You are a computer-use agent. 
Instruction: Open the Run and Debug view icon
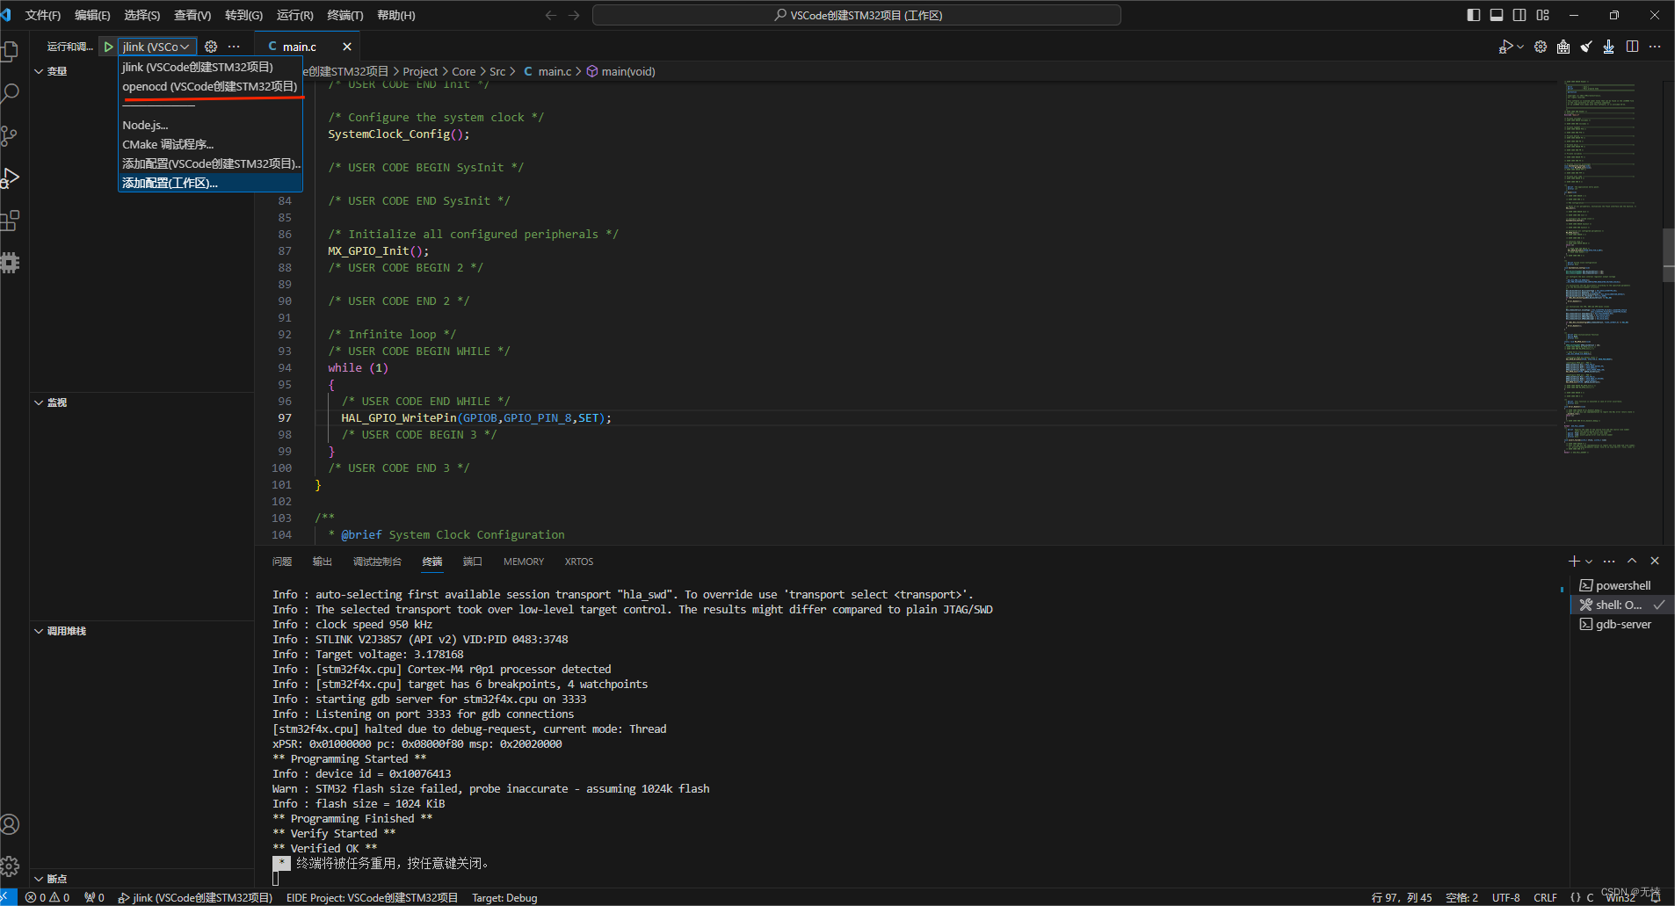(x=10, y=178)
